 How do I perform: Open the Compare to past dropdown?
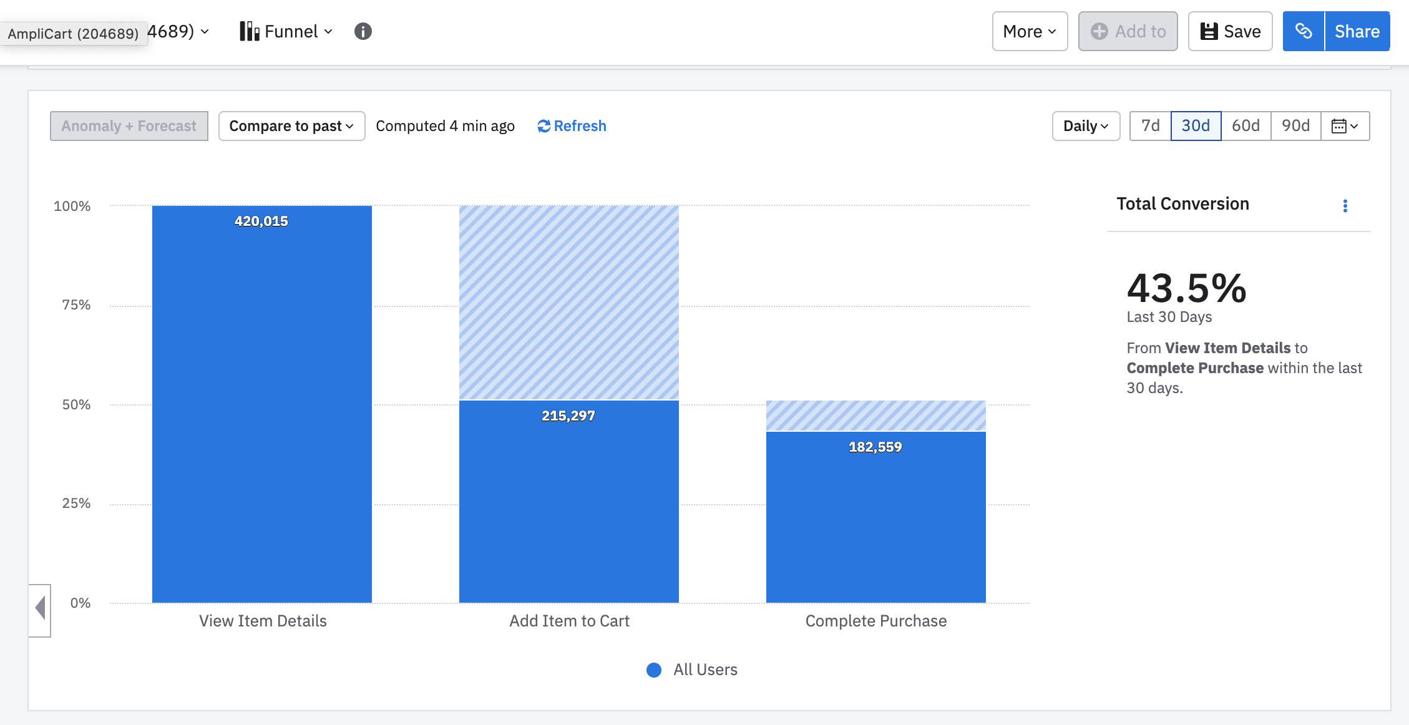pos(291,125)
